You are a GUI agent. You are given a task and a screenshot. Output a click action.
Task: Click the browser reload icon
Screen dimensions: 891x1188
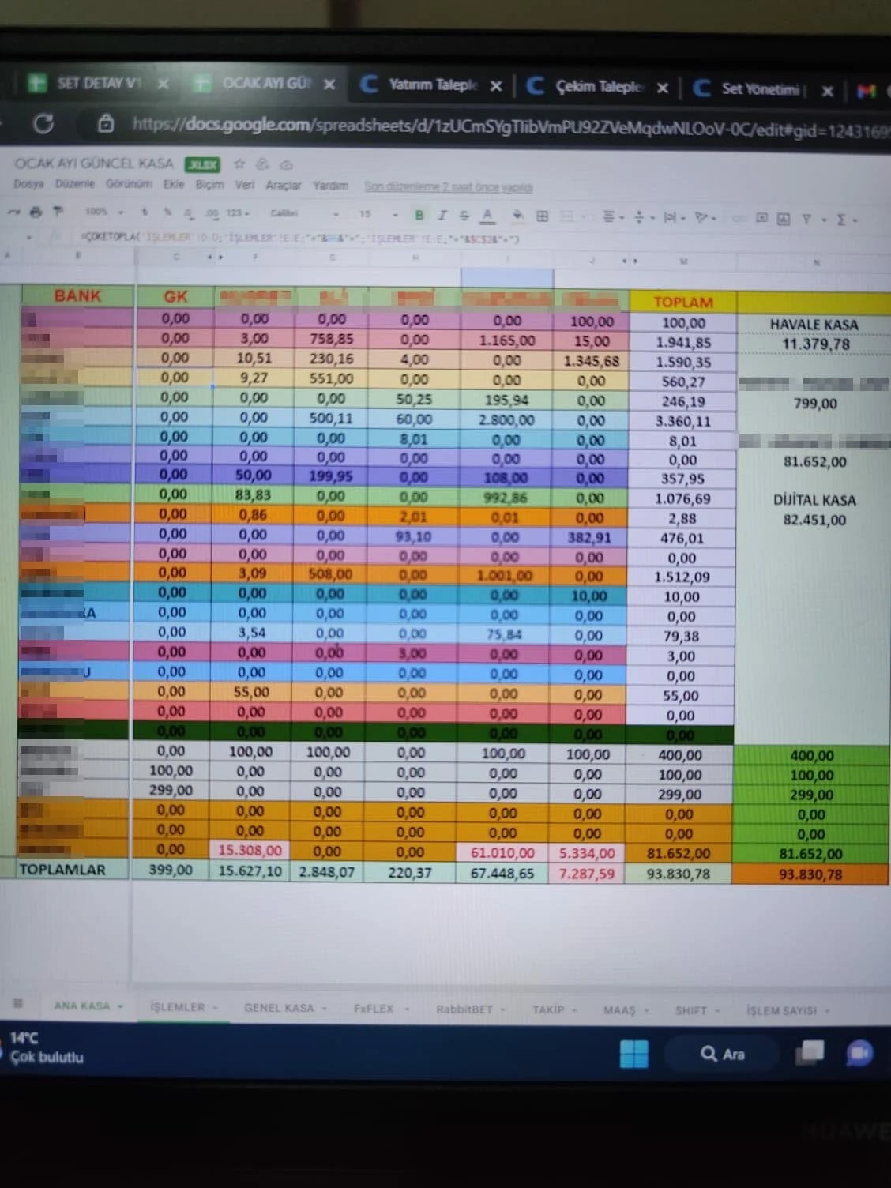click(x=43, y=123)
